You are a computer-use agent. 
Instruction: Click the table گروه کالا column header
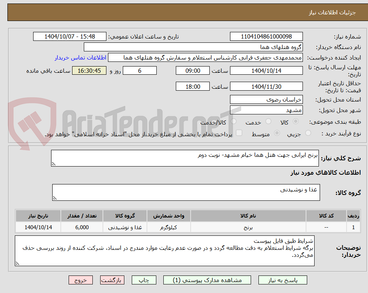125,216
